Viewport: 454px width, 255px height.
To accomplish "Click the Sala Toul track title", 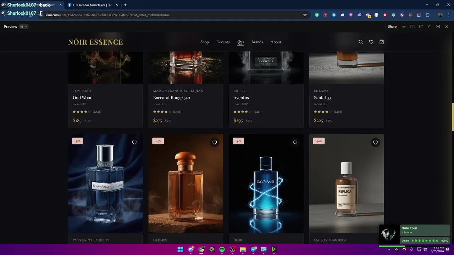I will tap(409, 228).
